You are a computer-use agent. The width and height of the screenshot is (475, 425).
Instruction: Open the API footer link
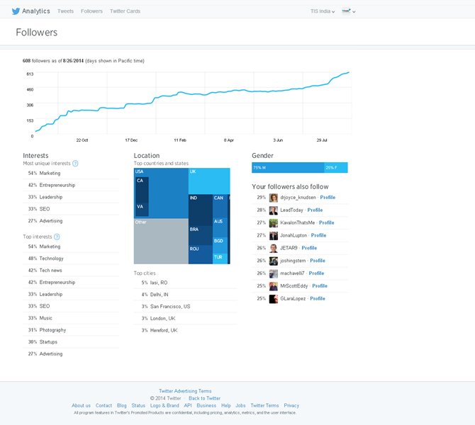(188, 406)
